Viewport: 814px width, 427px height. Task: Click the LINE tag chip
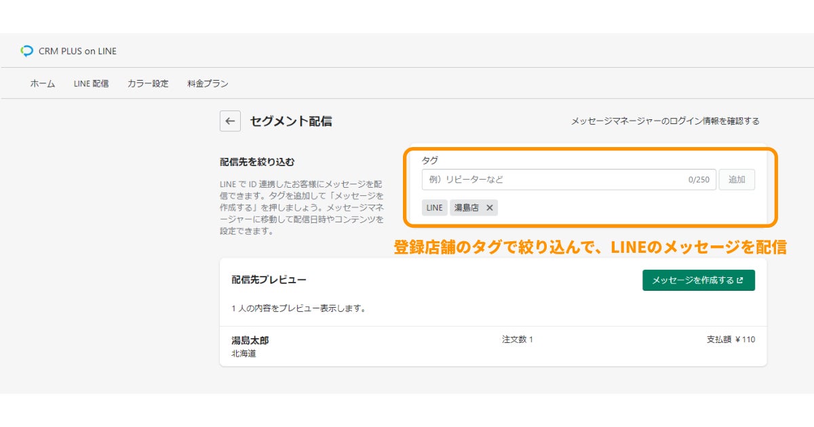pyautogui.click(x=434, y=208)
